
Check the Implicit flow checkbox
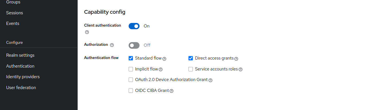pos(131,69)
